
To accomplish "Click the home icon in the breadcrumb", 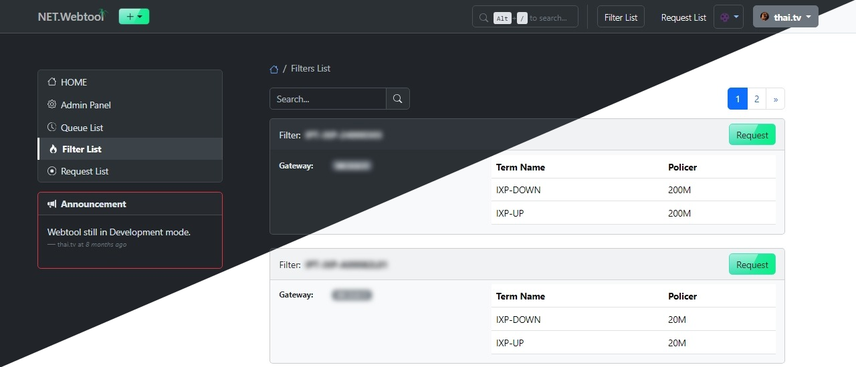I will [274, 69].
